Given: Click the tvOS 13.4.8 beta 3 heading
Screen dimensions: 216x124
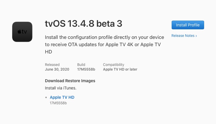Looking at the screenshot, I should (84, 24).
